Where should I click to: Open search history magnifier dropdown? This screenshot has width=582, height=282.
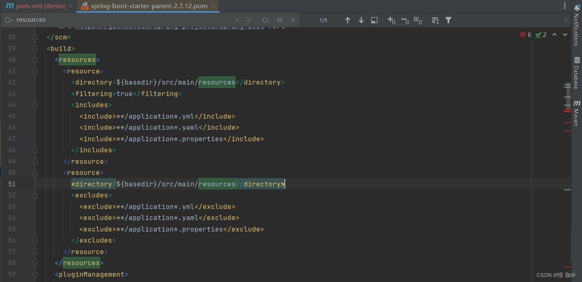(9, 20)
